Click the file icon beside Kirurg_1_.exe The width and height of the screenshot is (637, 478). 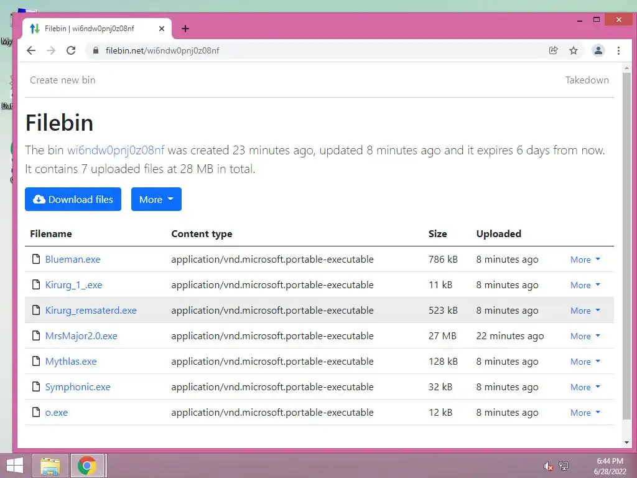click(x=36, y=284)
